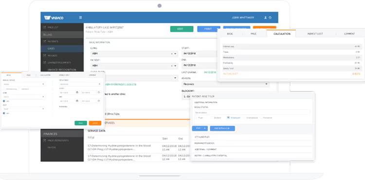The image size is (365, 180).
Task: Select the Pupil social status option
Action: pos(196,118)
